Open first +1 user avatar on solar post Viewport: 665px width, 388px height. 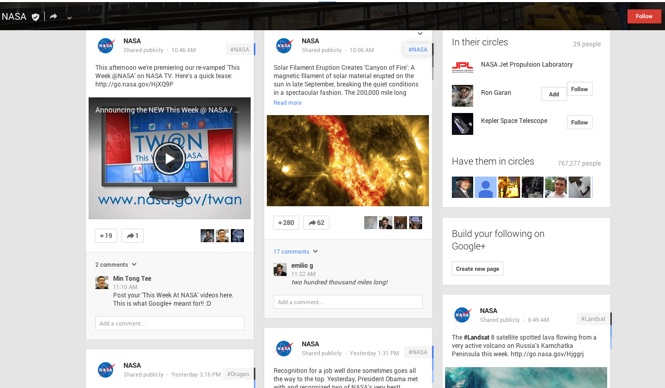tap(371, 223)
